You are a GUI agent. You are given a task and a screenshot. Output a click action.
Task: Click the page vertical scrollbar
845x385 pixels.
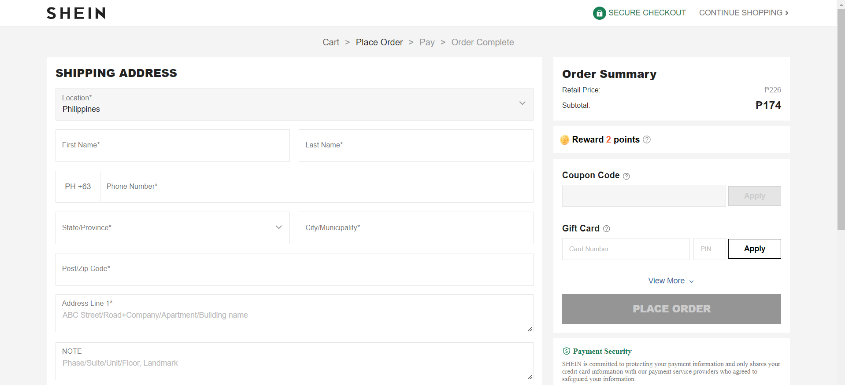[x=841, y=119]
